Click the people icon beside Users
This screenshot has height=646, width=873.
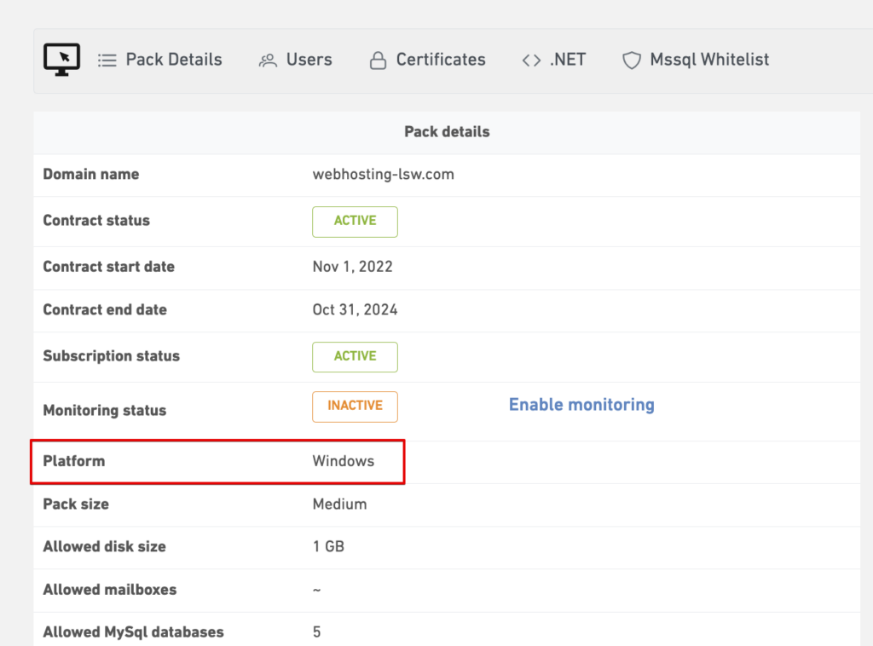pos(268,61)
